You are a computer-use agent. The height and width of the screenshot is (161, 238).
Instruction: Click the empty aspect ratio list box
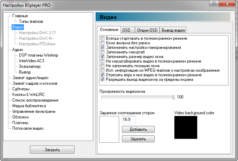point(109,129)
